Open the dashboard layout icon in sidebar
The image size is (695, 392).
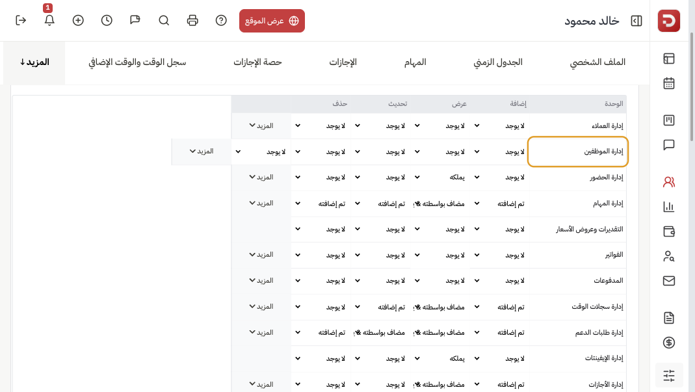point(668,59)
